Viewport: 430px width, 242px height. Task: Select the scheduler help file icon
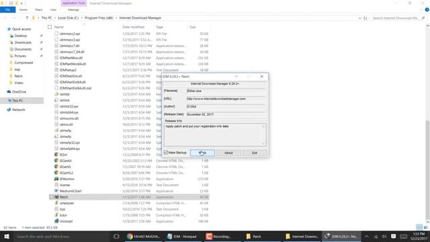pos(56,203)
